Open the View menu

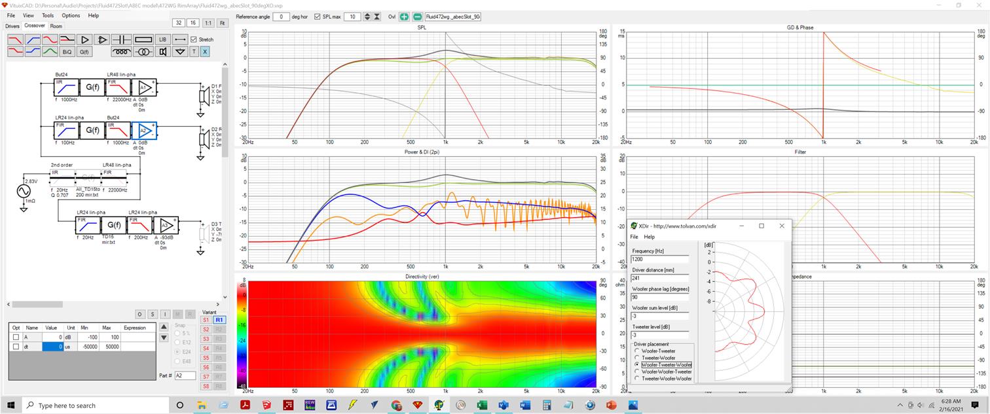[28, 15]
